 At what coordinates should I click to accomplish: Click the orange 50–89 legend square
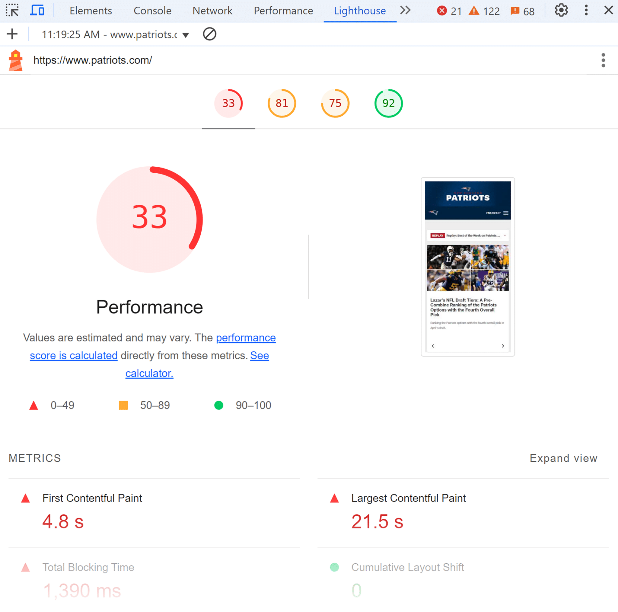pos(123,405)
